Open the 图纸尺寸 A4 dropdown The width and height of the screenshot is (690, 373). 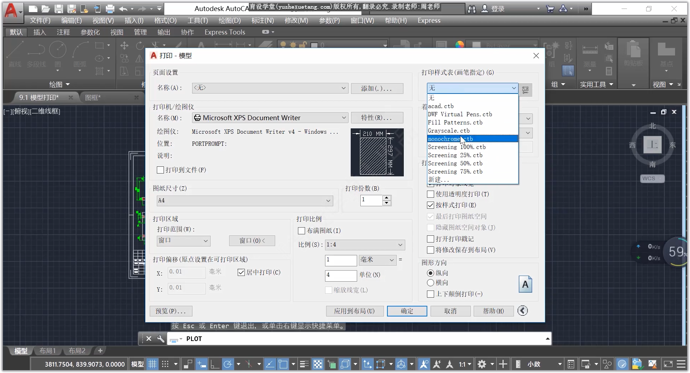244,201
